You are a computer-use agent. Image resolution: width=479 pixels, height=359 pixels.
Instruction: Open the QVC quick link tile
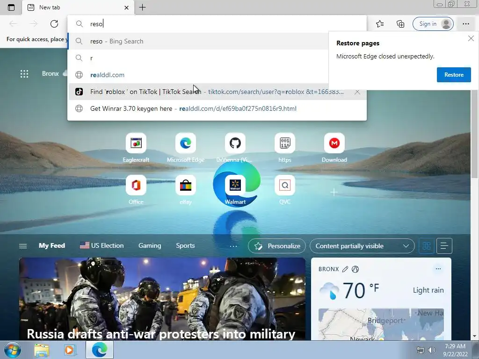click(285, 190)
